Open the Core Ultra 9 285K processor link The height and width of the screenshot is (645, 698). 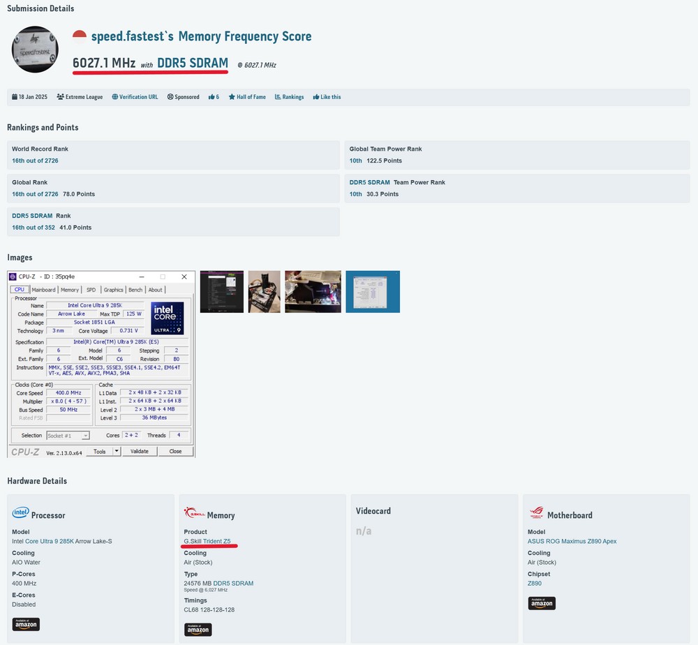pyautogui.click(x=50, y=541)
